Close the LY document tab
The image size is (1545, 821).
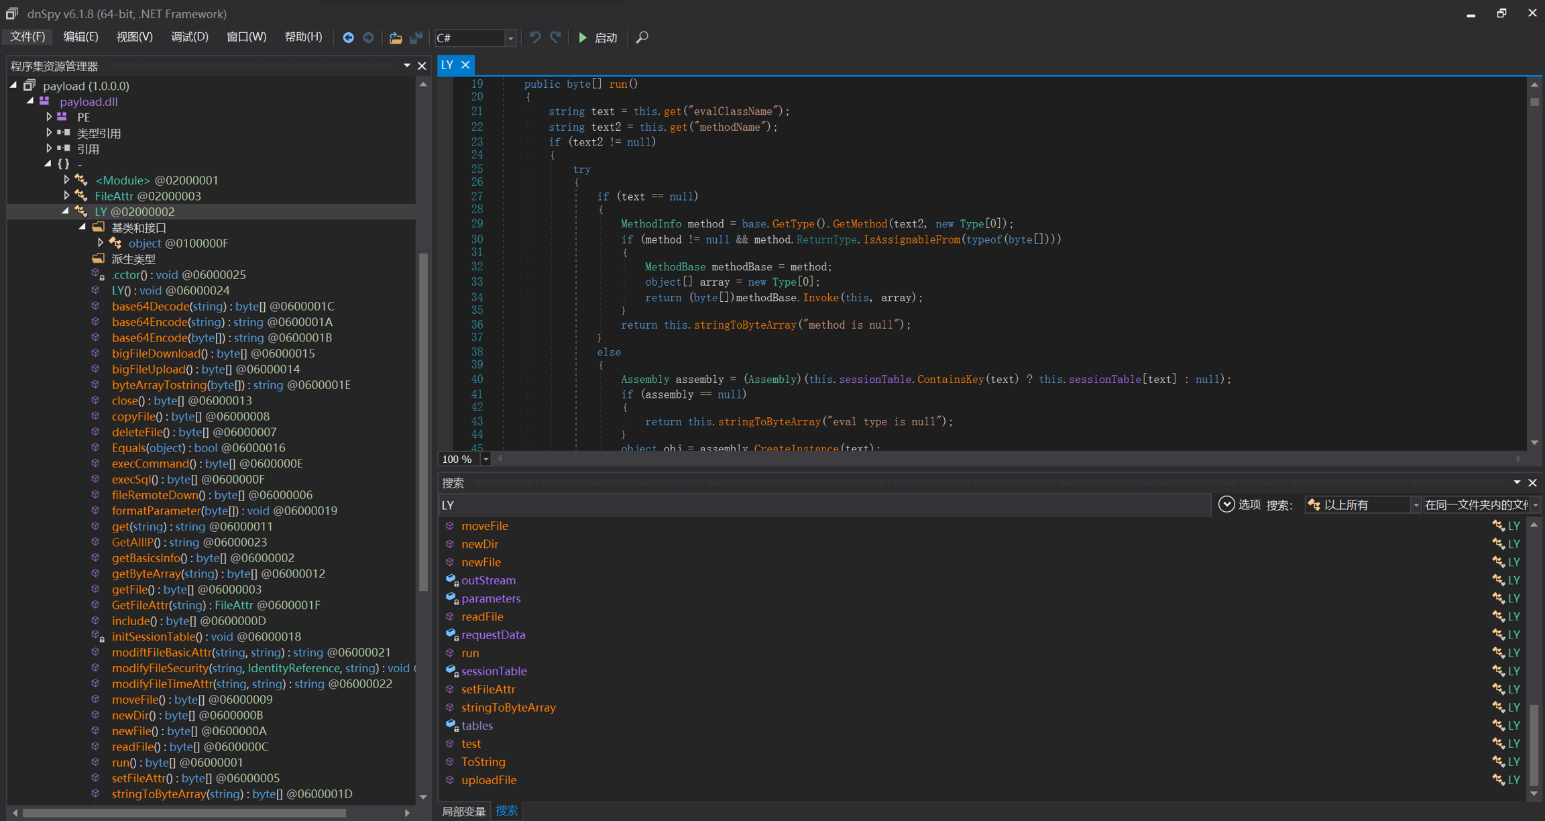pos(465,65)
